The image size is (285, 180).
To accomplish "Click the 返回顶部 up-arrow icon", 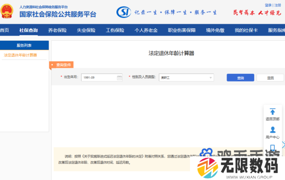I will (273, 112).
